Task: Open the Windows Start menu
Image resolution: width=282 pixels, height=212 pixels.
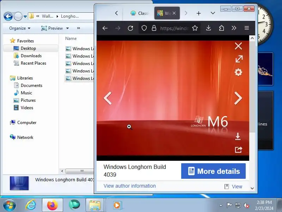Action: coord(9,205)
